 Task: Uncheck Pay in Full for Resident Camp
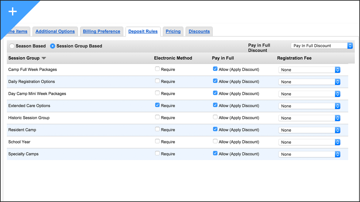[x=215, y=129]
